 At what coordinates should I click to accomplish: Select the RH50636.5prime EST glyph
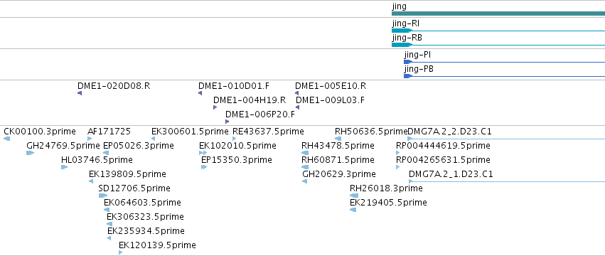click(338, 139)
